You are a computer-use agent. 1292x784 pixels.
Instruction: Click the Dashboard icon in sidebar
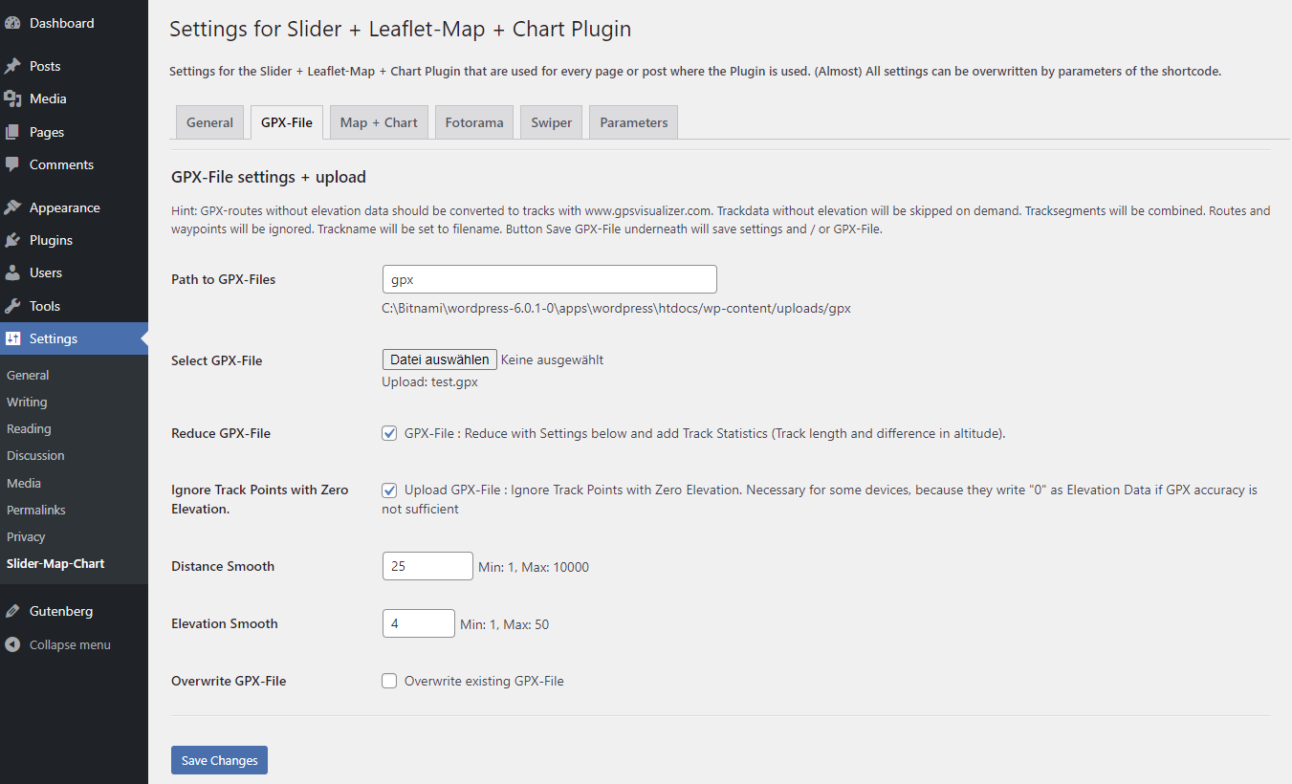(12, 23)
